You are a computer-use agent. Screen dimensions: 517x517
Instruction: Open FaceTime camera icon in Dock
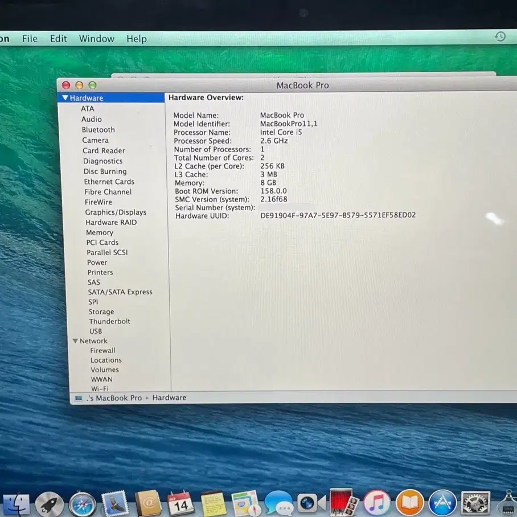(x=311, y=503)
